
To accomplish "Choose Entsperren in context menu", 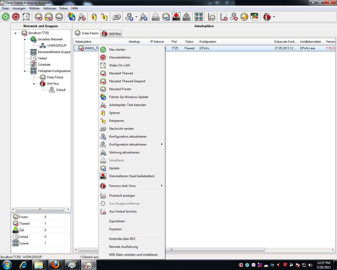I will pos(132,121).
